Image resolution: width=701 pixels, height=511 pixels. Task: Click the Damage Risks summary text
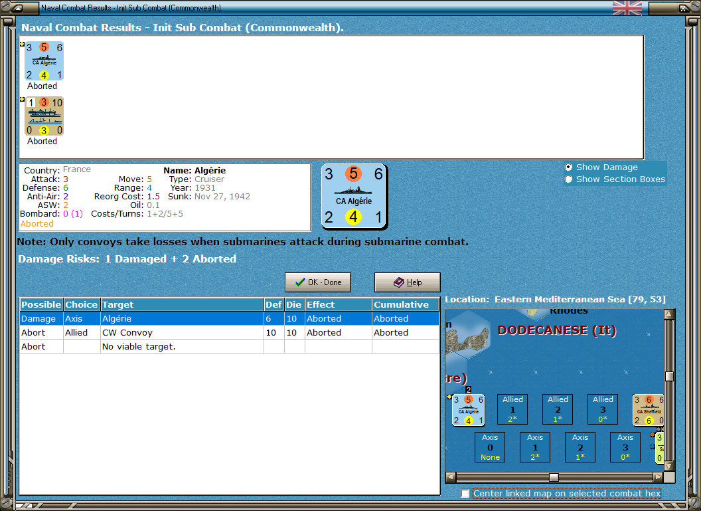(127, 259)
